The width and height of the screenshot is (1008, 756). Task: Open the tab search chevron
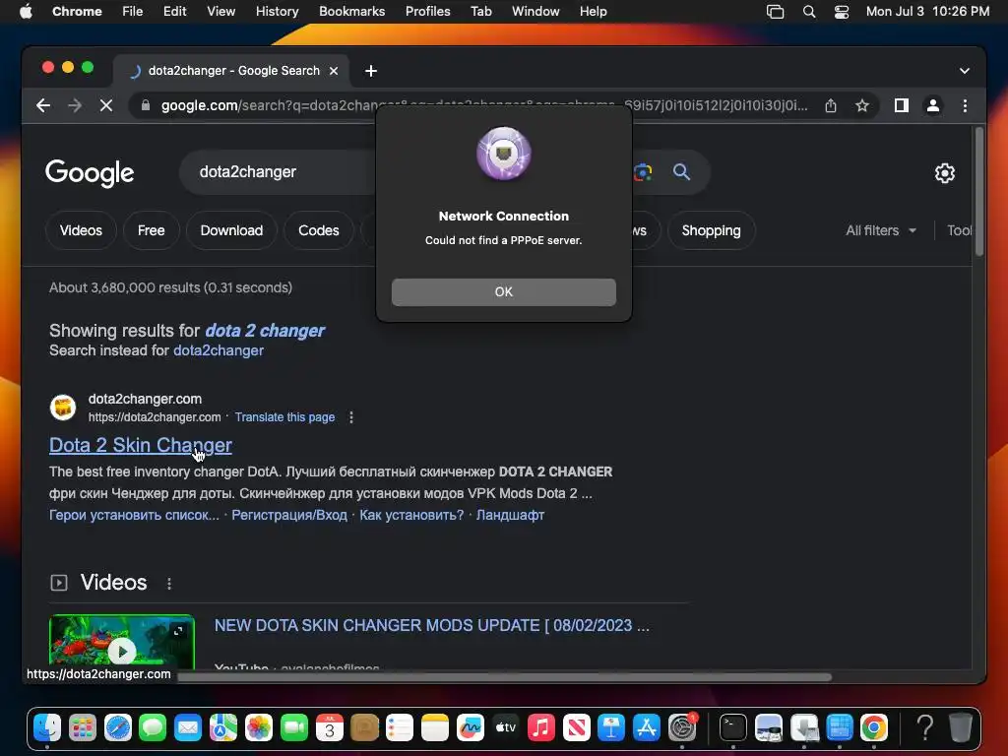pyautogui.click(x=965, y=71)
